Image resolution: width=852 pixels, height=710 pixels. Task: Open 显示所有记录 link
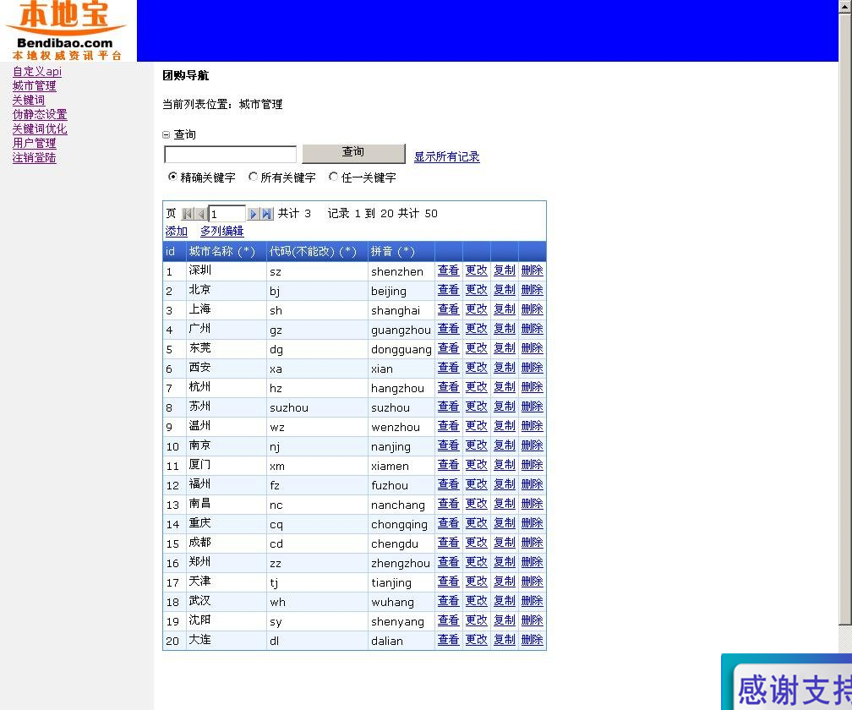[x=446, y=157]
